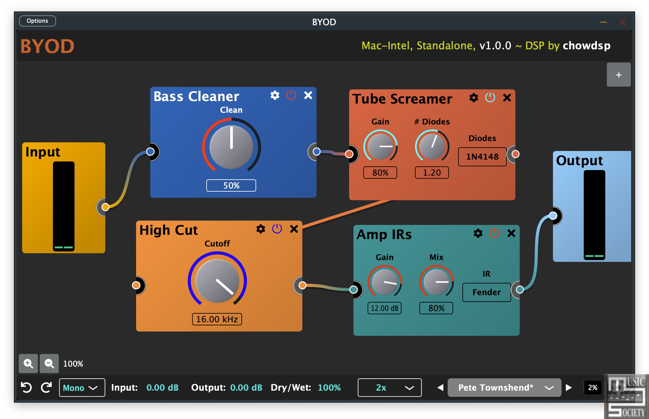Click Tube Screamer input port
Screen dimensions: 649x419
pos(349,154)
